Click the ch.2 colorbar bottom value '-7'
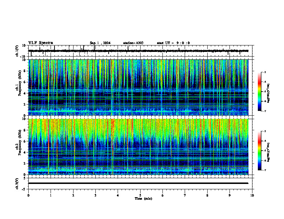The image size is (284, 219). 264,170
